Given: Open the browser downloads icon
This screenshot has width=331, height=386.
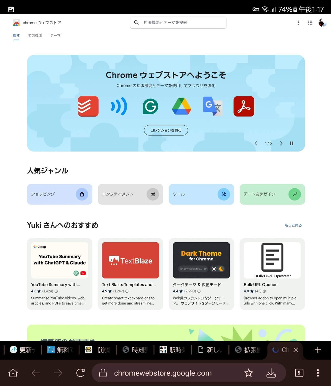Looking at the screenshot, I should point(271,373).
